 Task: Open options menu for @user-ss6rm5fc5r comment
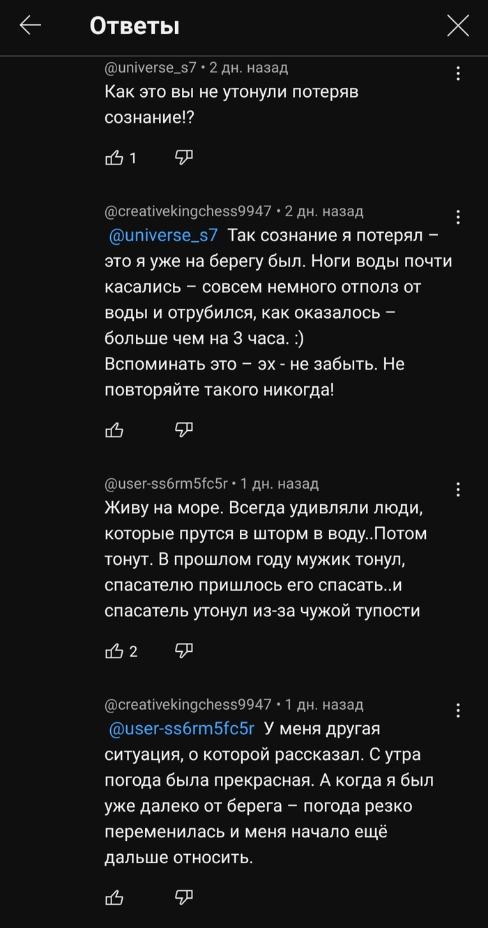[x=458, y=489]
